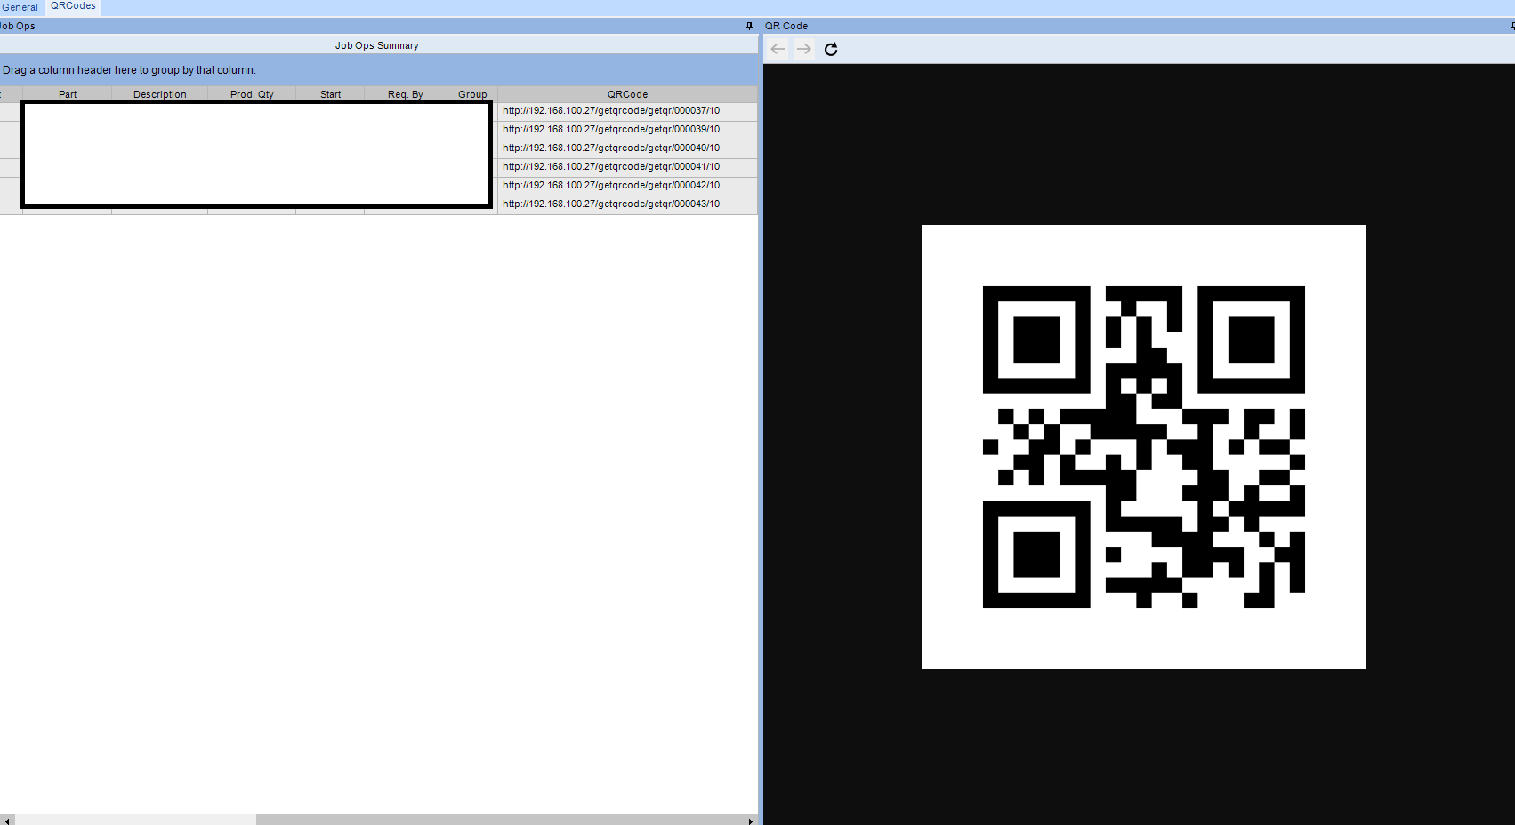Viewport: 1515px width, 825px height.
Task: Click the right arrow of horizontal scrollbar
Action: [x=751, y=820]
